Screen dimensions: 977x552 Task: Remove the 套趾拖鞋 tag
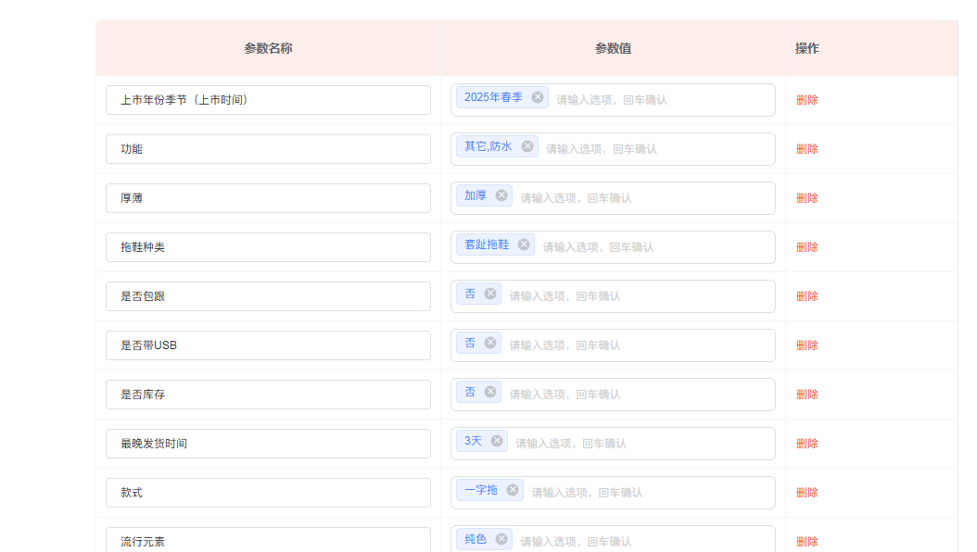pos(524,245)
